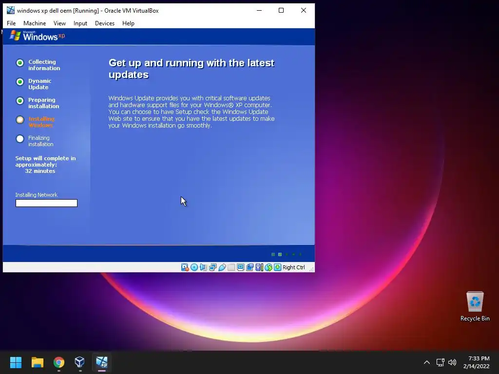Image resolution: width=499 pixels, height=374 pixels.
Task: Open the taskbar clock and date
Action: tap(477, 362)
